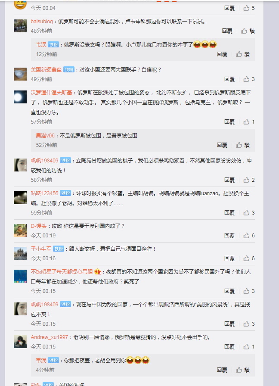Click the moon avatar of 沃罗涅什涅夫斯基
This screenshot has height=386, width=279.
click(20, 97)
